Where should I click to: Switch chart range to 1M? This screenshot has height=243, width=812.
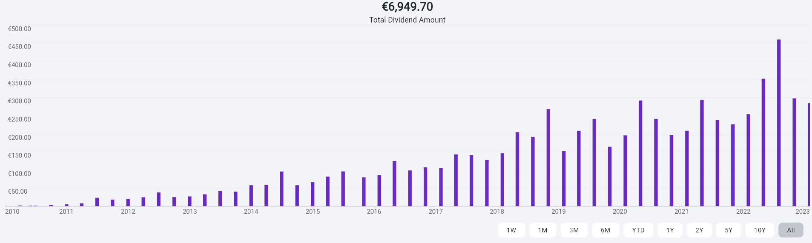(542, 230)
